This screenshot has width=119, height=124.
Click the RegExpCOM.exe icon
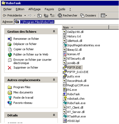[65, 85]
